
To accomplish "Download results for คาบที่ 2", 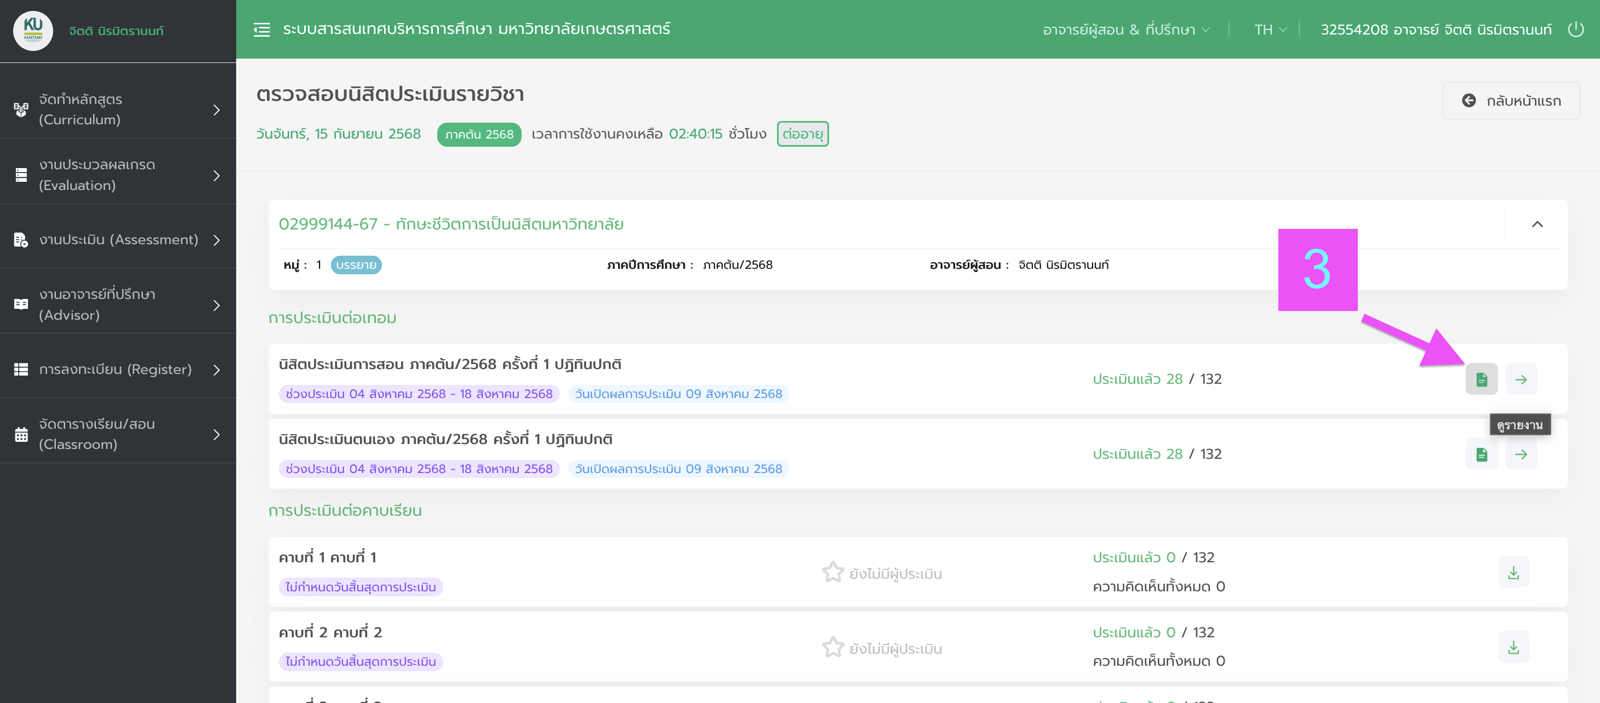I will 1513,647.
